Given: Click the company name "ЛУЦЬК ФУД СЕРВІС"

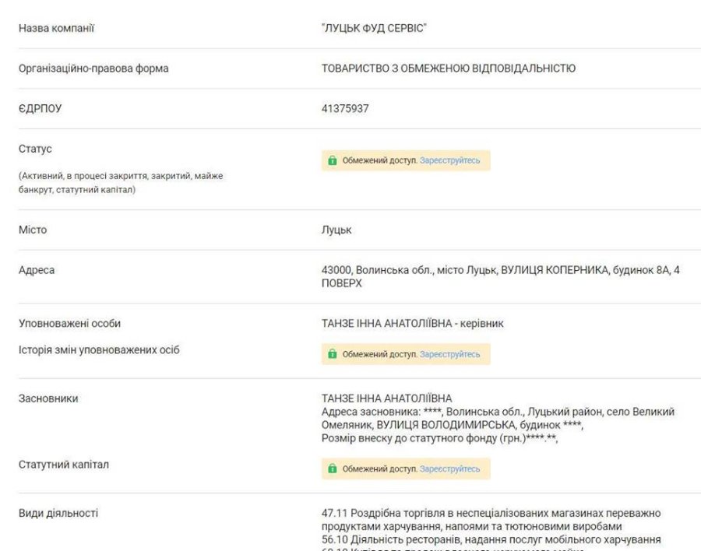Looking at the screenshot, I should 374,29.
